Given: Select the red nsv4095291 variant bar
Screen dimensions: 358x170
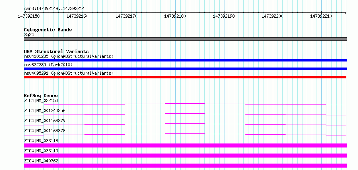Looking at the screenshot, I should pos(185,77).
